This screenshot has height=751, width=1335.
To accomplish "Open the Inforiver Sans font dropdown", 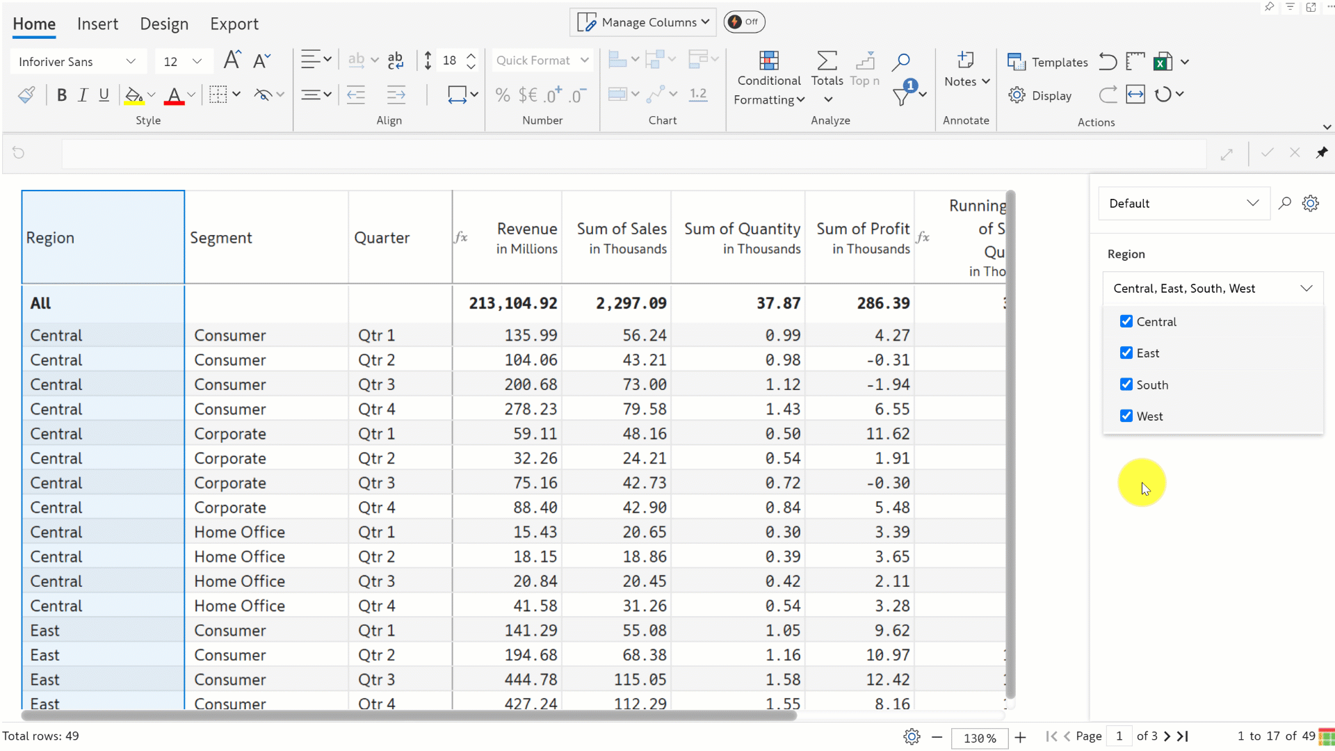I will point(77,62).
